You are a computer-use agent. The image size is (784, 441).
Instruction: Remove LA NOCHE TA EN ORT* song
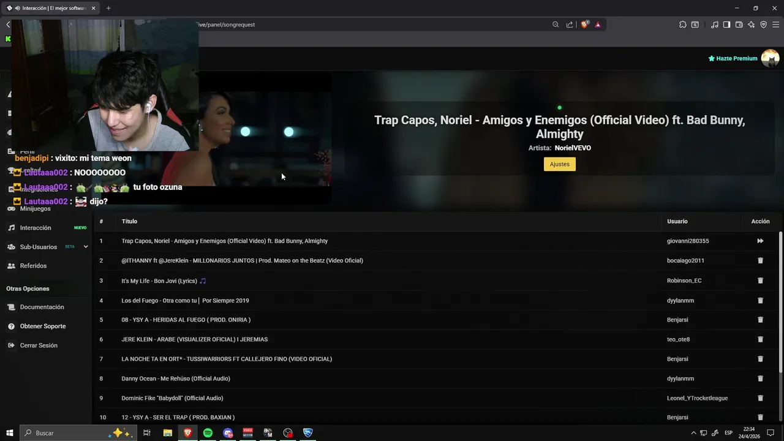pos(760,359)
